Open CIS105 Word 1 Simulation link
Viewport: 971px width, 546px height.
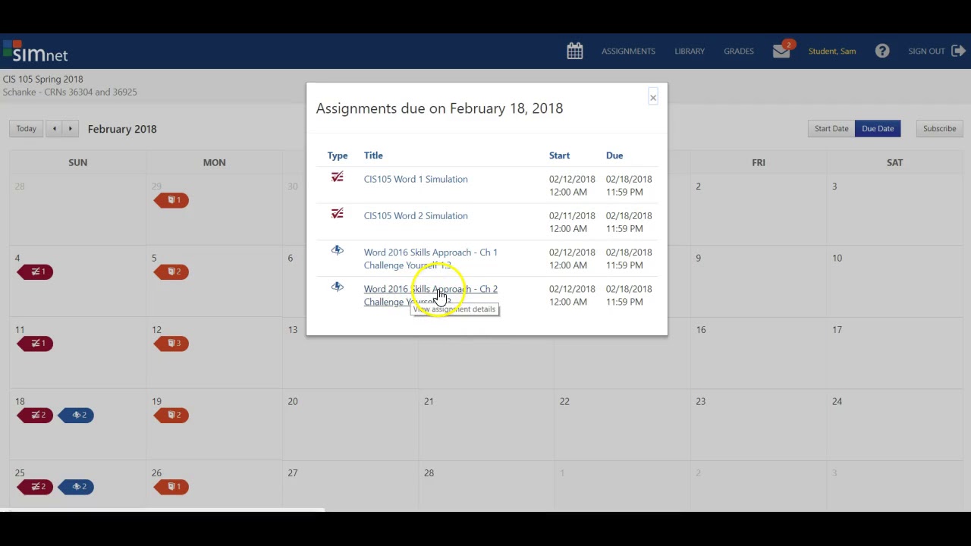(416, 179)
